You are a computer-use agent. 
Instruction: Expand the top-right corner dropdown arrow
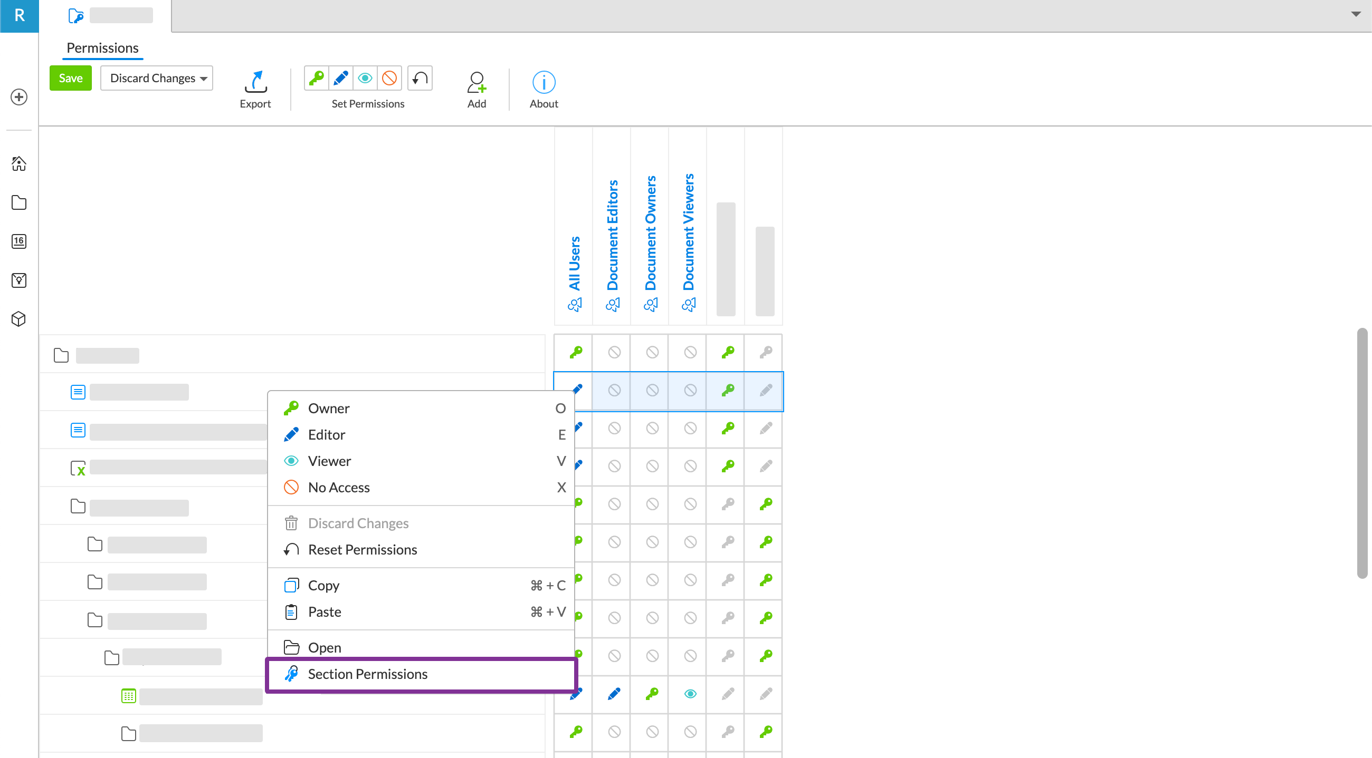1356,14
